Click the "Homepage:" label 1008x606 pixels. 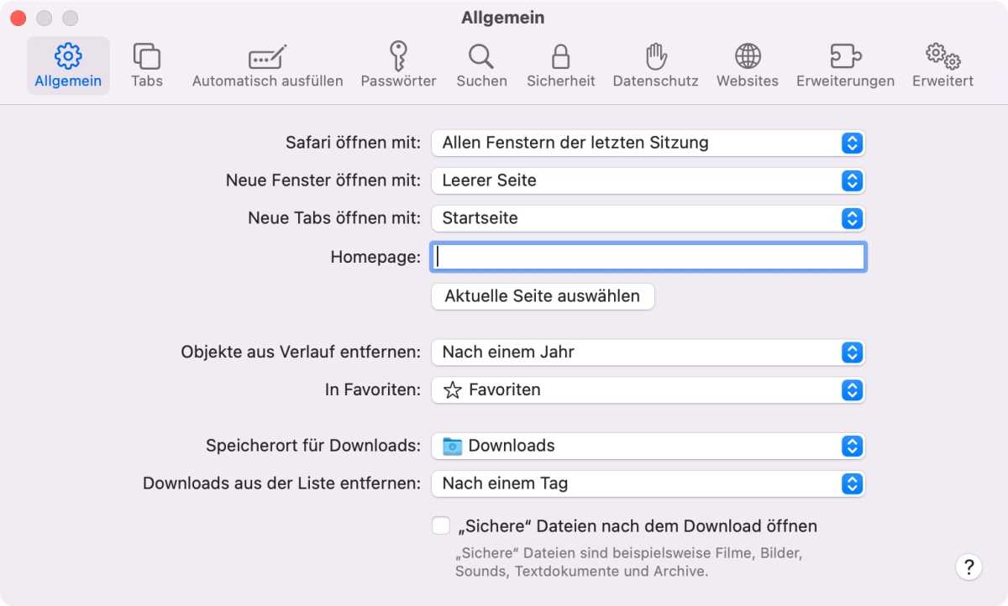375,257
